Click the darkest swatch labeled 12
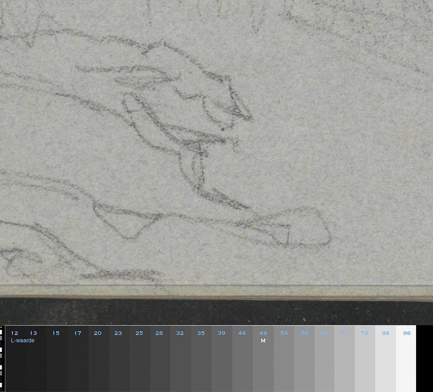The height and width of the screenshot is (392, 433). point(15,359)
